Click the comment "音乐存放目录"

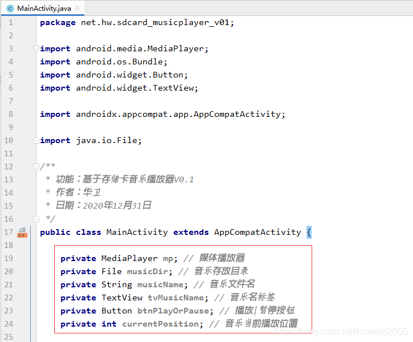pyautogui.click(x=221, y=271)
